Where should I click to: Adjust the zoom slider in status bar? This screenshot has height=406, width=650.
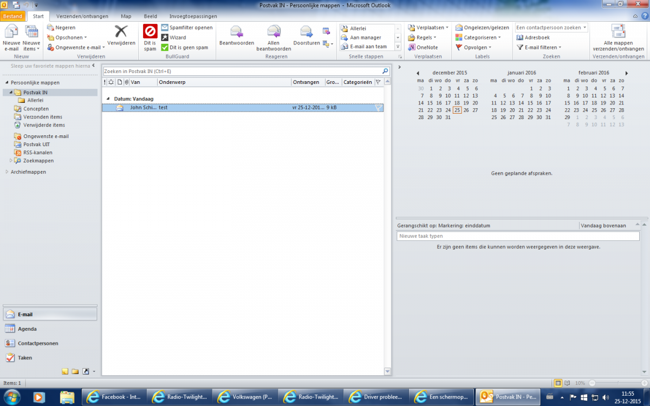point(617,383)
